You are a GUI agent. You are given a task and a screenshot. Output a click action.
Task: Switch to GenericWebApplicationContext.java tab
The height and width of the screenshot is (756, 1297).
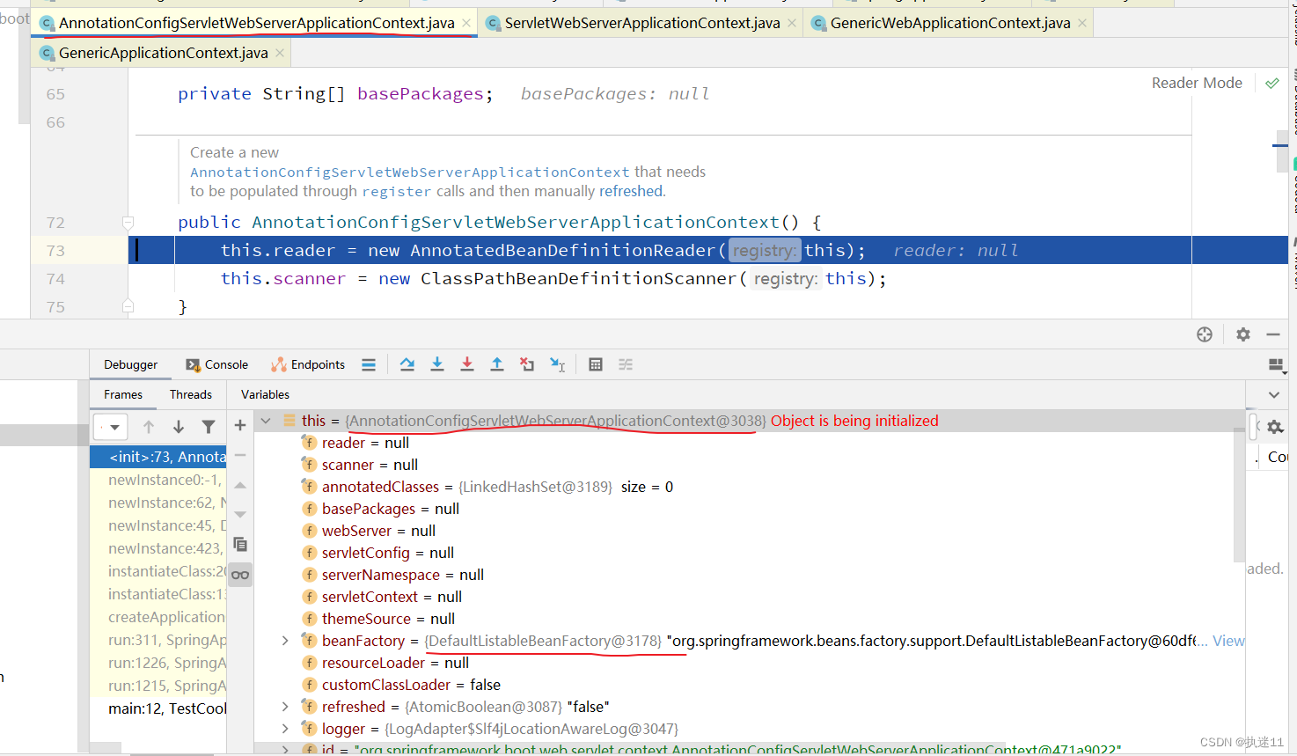(949, 23)
